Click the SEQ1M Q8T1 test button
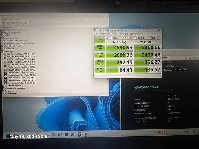 click(100, 47)
